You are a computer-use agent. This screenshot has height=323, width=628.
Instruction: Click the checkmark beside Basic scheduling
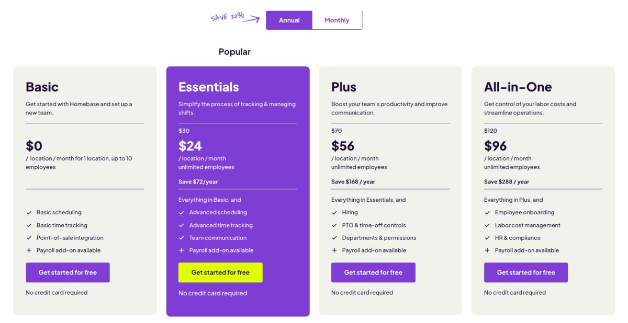pyautogui.click(x=29, y=213)
